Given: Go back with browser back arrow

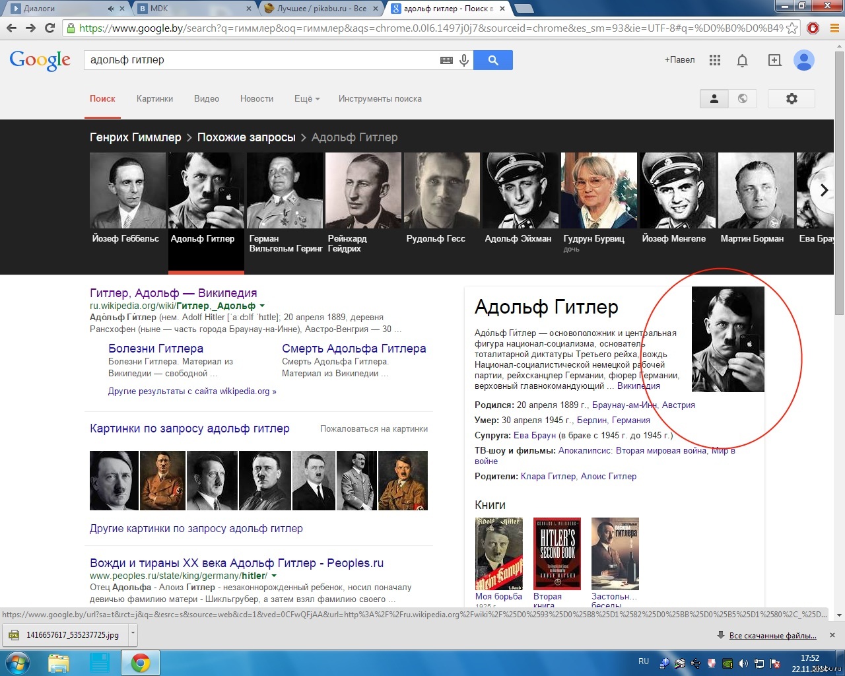Looking at the screenshot, I should click(11, 28).
